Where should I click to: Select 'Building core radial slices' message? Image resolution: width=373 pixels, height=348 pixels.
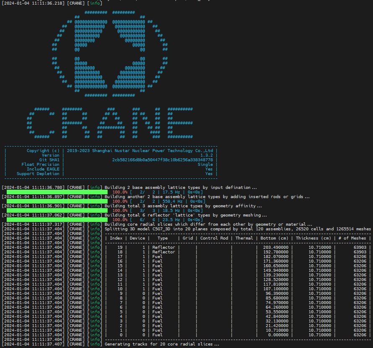pos(208,224)
